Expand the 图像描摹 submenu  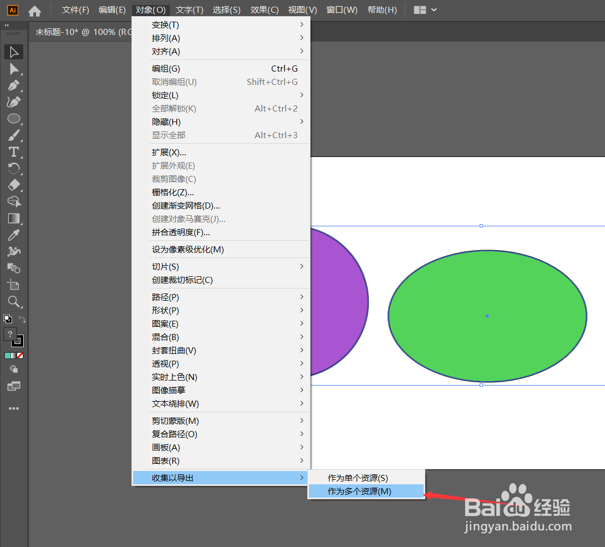pos(221,390)
